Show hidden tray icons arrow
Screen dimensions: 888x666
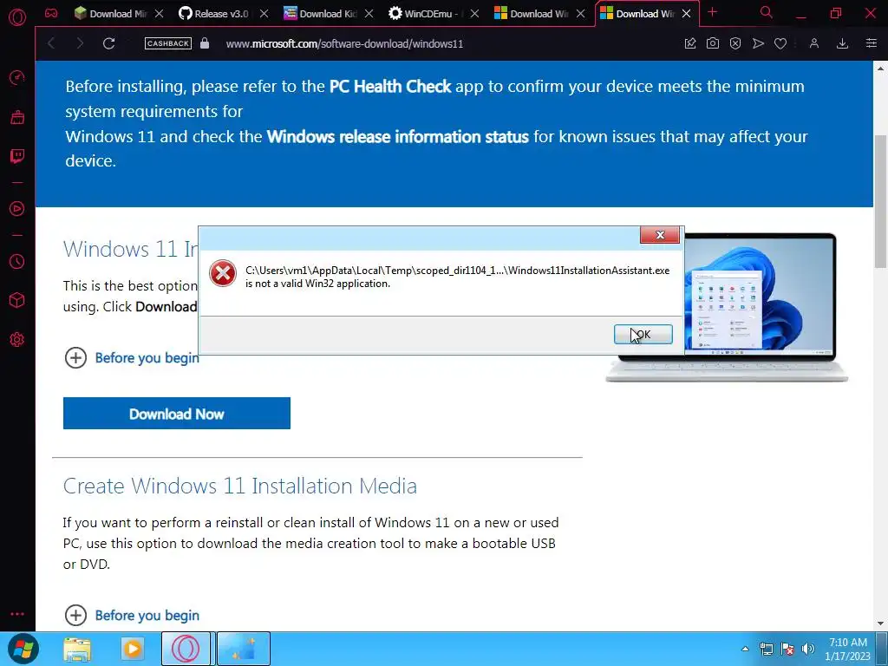tap(745, 649)
